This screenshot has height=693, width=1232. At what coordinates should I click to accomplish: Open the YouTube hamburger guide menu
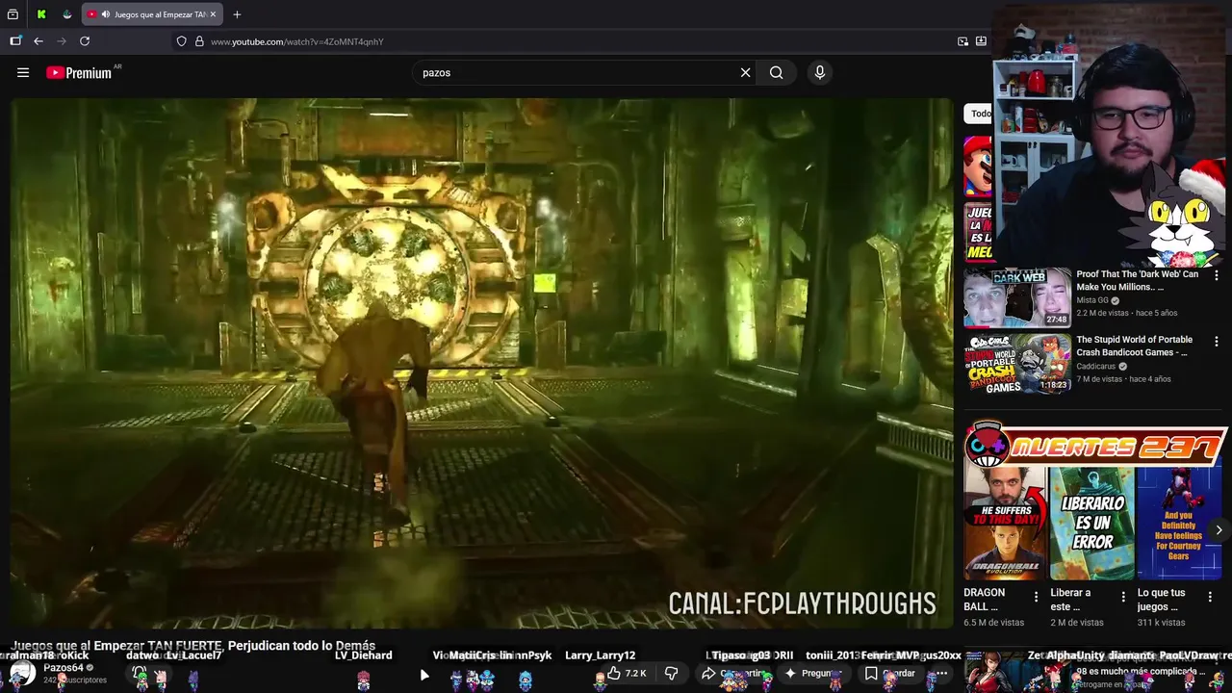pos(23,72)
